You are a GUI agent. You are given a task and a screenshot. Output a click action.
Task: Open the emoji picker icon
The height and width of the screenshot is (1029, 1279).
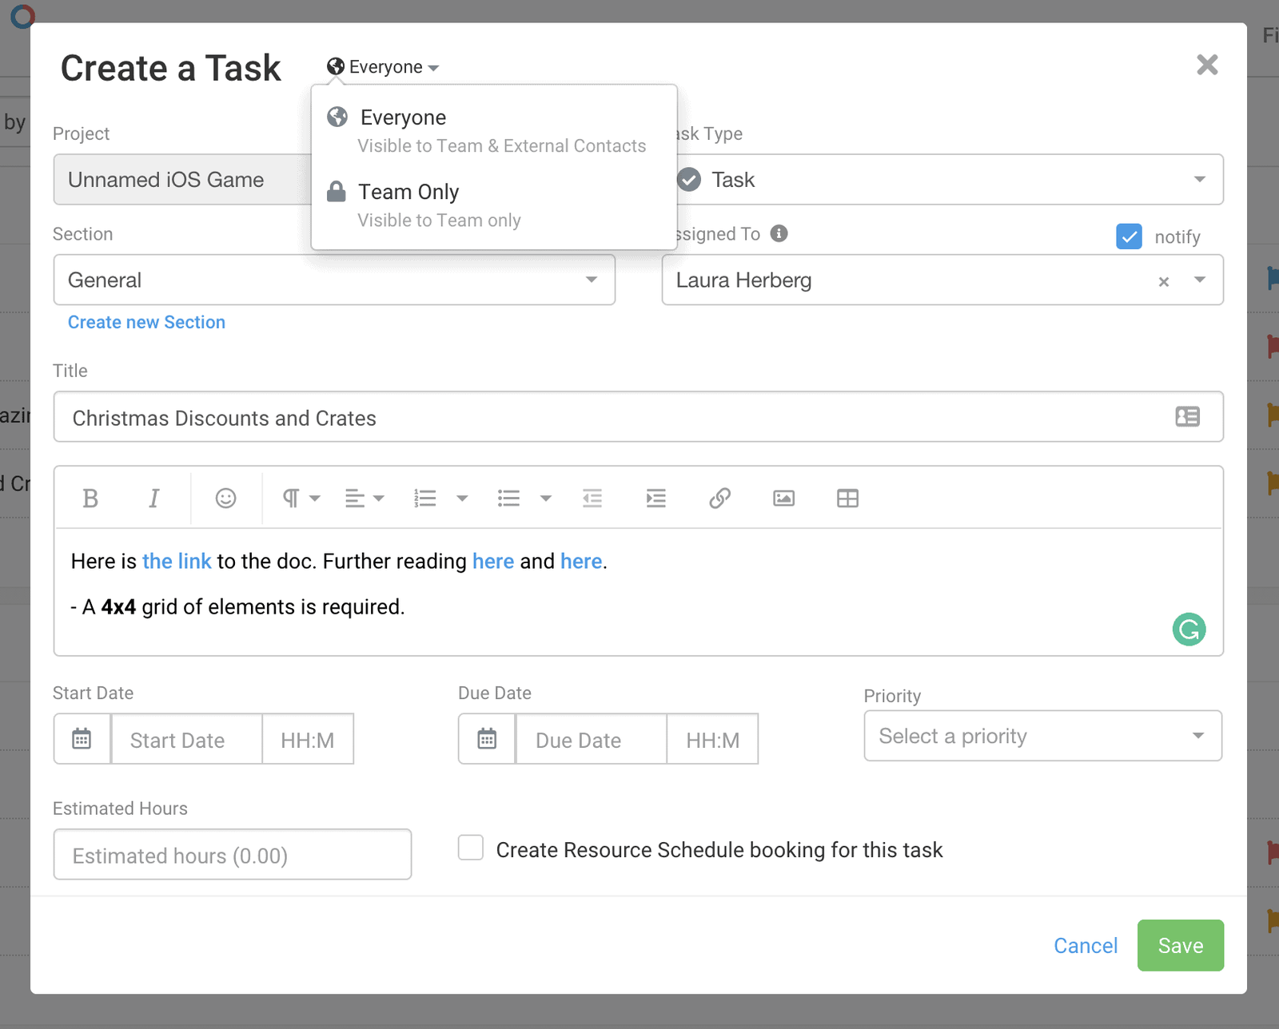226,499
